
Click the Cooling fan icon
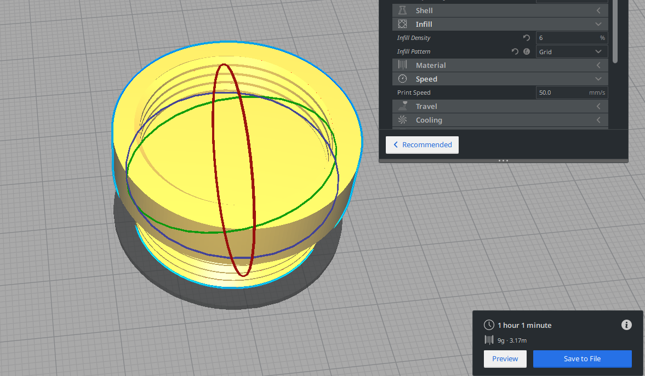[402, 119]
